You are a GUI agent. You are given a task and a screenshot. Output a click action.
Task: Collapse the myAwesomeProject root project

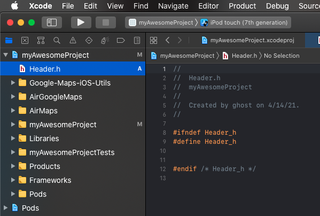6,55
